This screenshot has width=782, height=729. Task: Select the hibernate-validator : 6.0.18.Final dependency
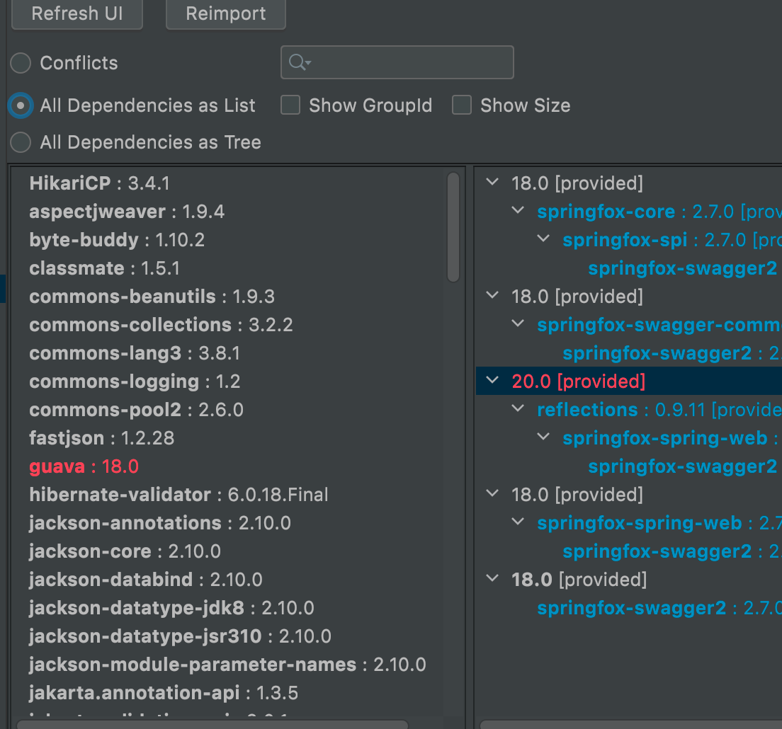point(178,495)
